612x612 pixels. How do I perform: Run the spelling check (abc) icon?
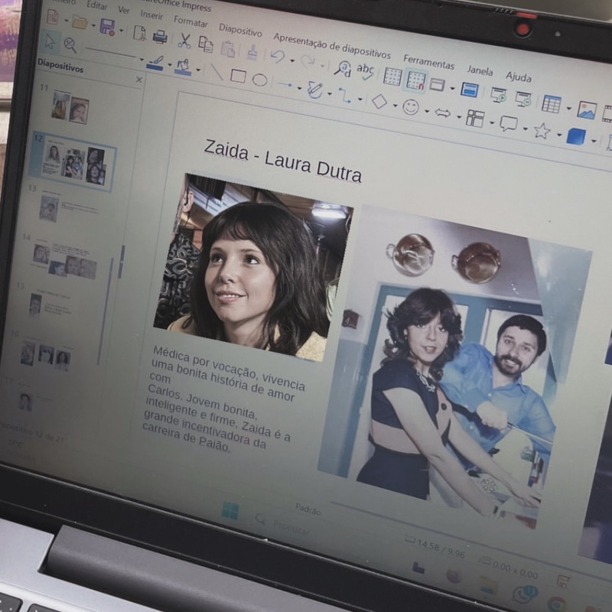[x=366, y=71]
